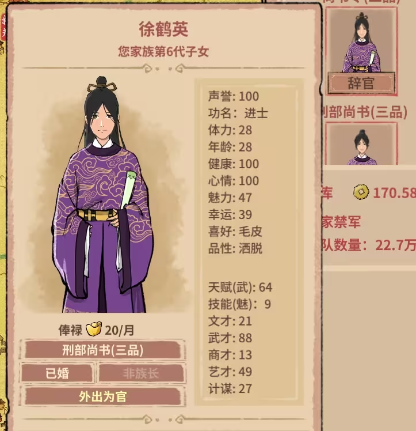Image resolution: width=416 pixels, height=431 pixels.
Task: Select the top right official portrait thumbnail
Action: click(x=361, y=41)
